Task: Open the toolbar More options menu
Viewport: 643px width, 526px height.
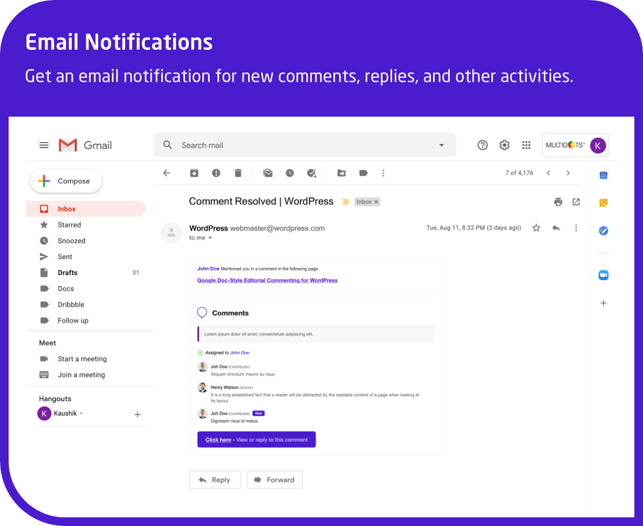Action: click(x=384, y=173)
